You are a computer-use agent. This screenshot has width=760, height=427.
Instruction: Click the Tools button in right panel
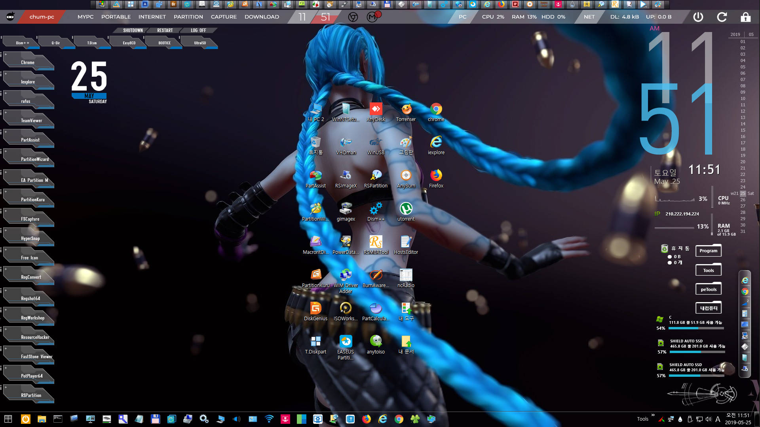coord(709,270)
